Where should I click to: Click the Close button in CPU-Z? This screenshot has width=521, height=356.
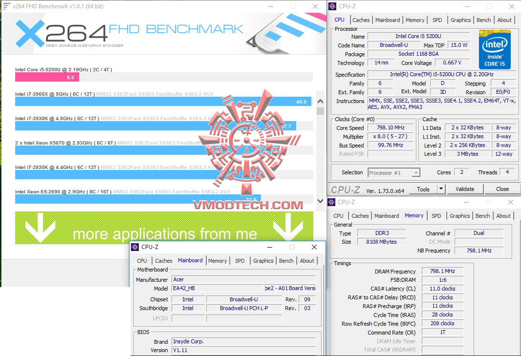coord(502,189)
